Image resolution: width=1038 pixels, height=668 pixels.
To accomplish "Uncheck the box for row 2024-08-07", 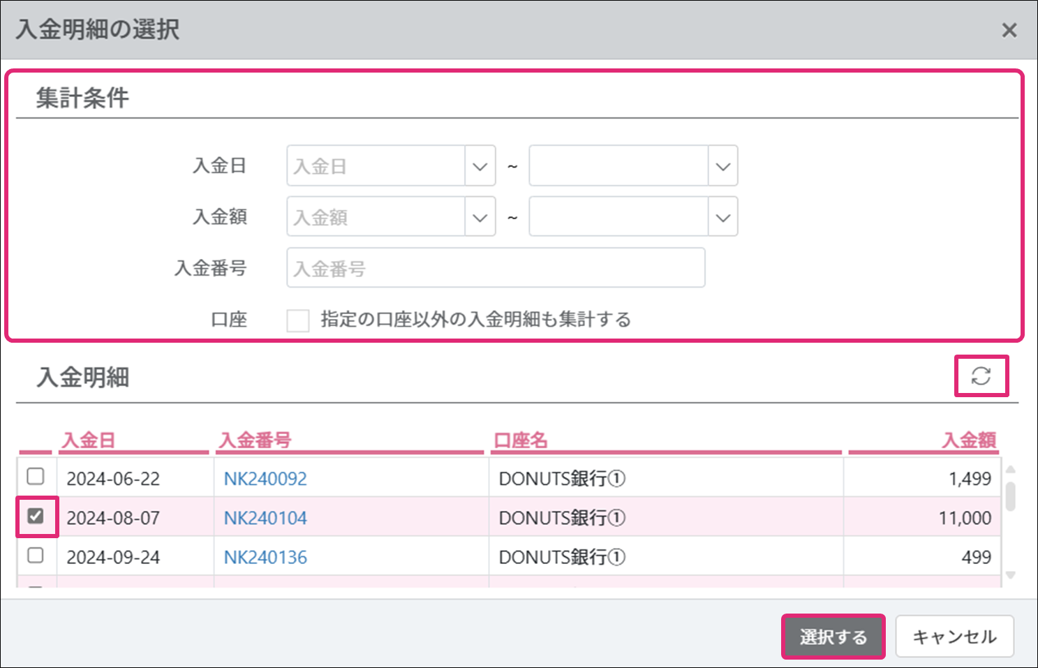I will click(x=35, y=517).
